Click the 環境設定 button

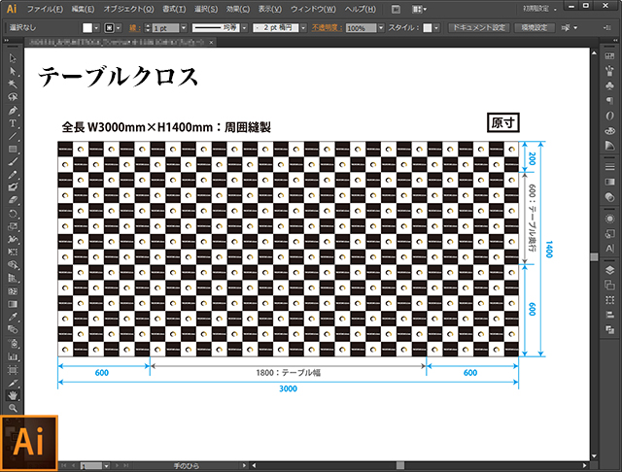click(534, 28)
